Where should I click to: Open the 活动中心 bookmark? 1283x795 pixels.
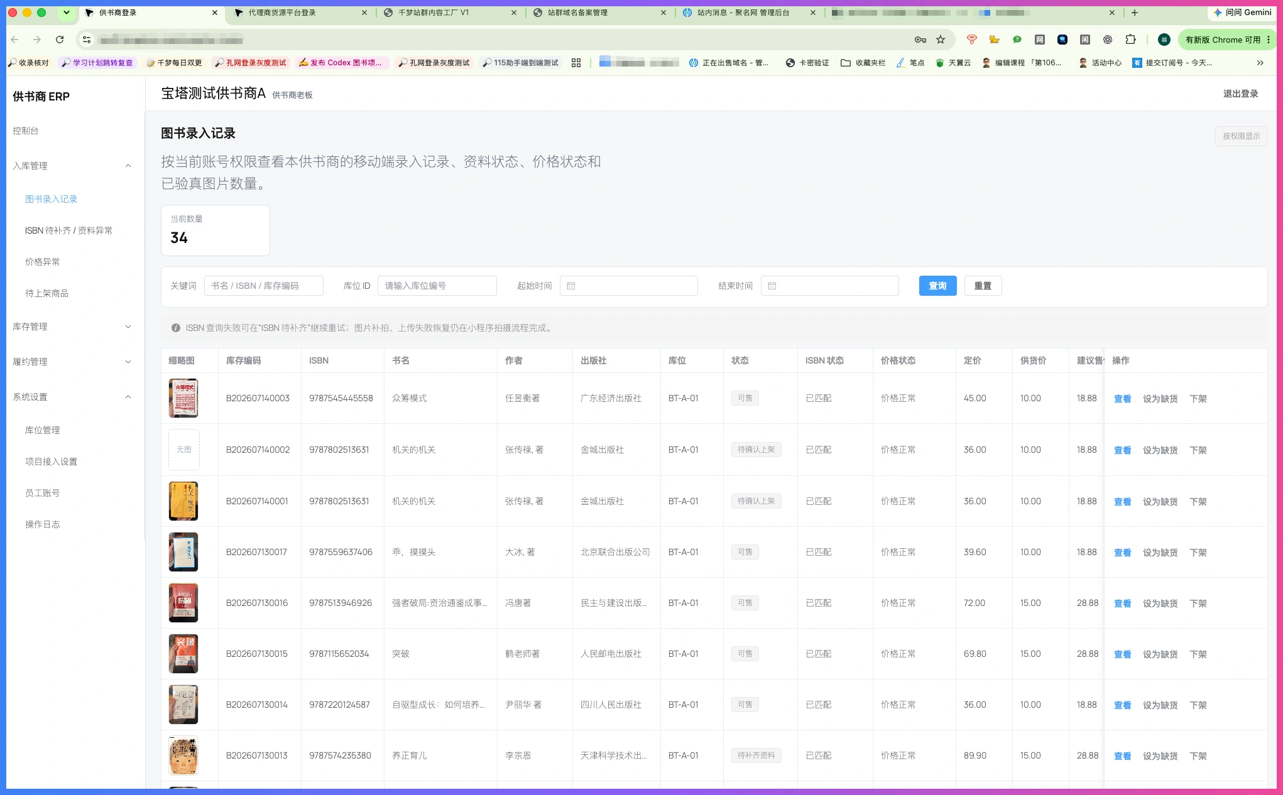[x=1100, y=63]
